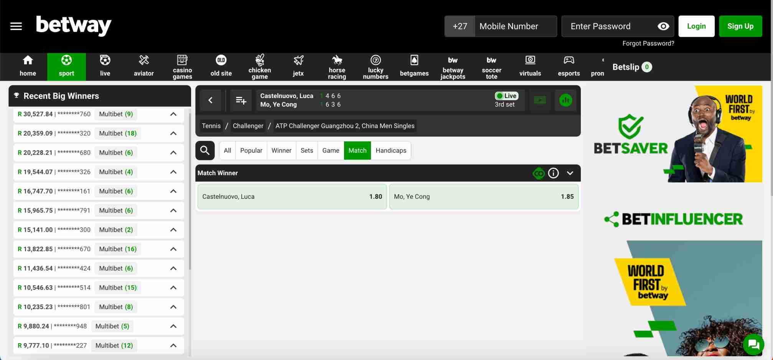The height and width of the screenshot is (360, 773).
Task: Open the aviator game
Action: [144, 67]
